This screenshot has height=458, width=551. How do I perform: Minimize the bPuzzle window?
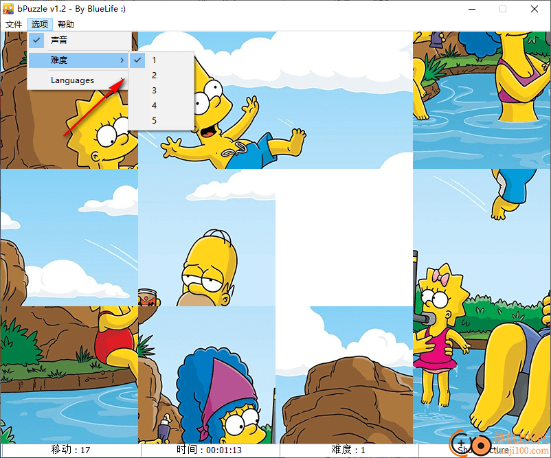click(x=472, y=9)
